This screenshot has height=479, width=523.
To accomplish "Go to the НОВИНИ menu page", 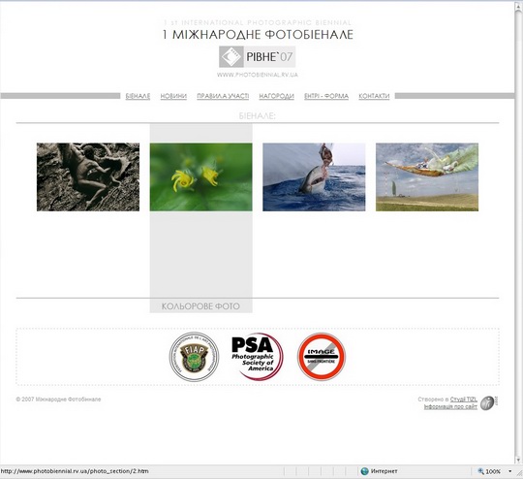I will coord(173,96).
